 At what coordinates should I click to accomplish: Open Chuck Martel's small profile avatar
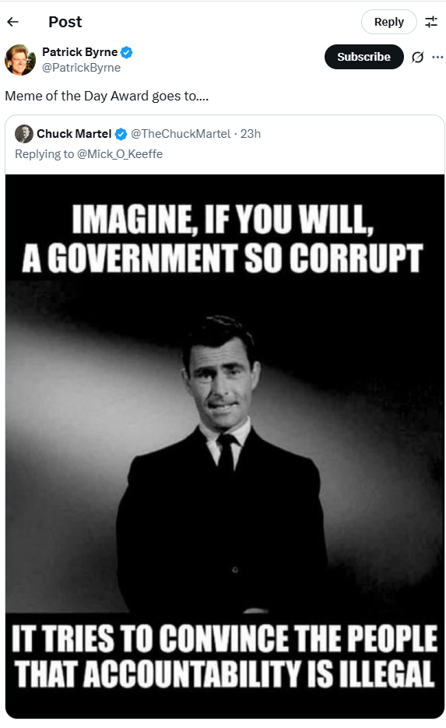tap(24, 134)
